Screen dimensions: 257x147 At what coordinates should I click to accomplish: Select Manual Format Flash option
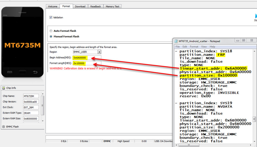tap(51, 36)
